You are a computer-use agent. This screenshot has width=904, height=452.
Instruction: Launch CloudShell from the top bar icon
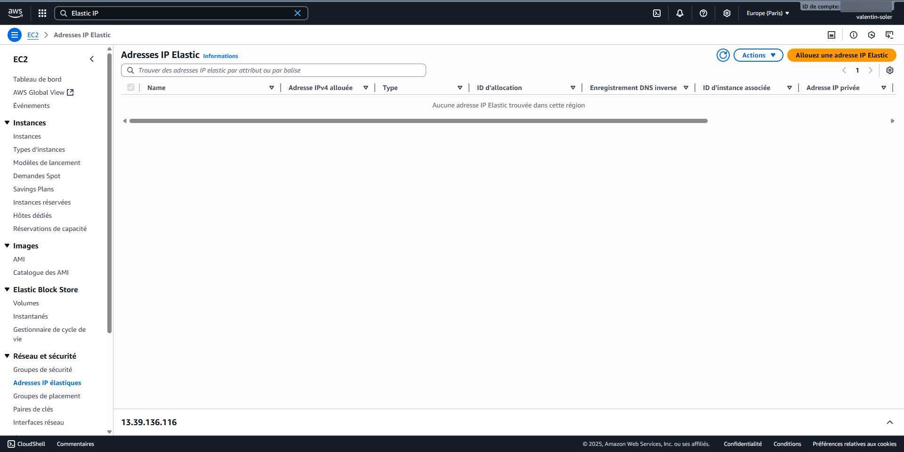click(657, 13)
